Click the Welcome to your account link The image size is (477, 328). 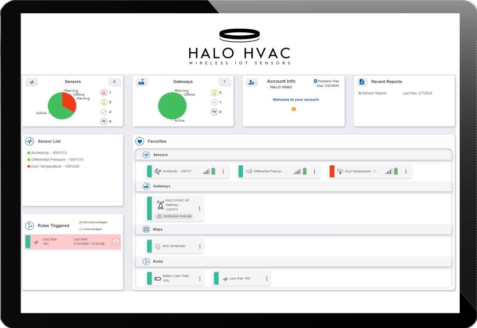(296, 99)
